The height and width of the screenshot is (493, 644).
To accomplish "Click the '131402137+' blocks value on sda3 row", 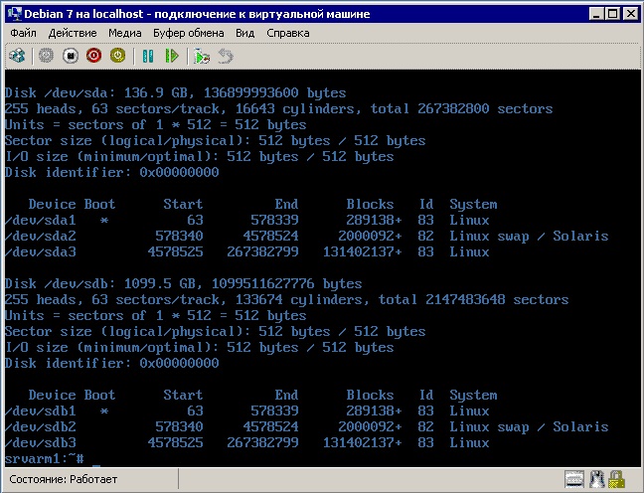I will pyautogui.click(x=362, y=251).
